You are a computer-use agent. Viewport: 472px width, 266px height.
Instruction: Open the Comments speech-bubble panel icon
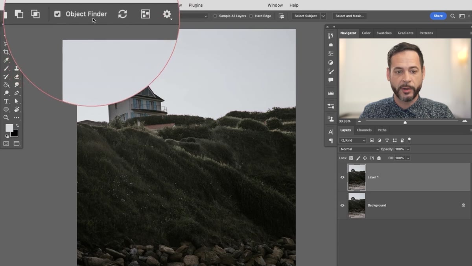click(x=331, y=80)
